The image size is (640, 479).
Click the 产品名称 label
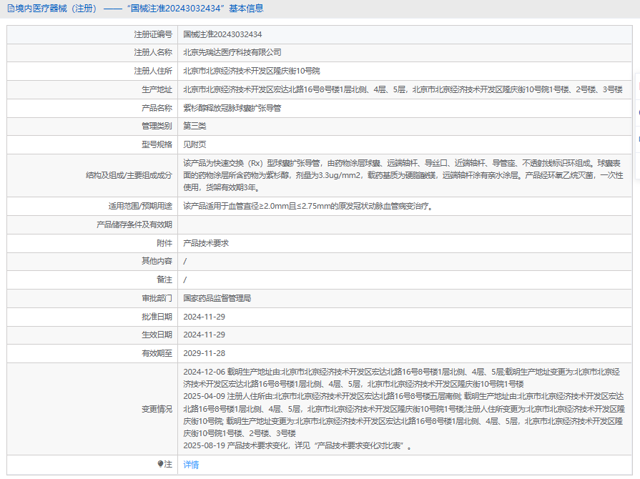157,108
